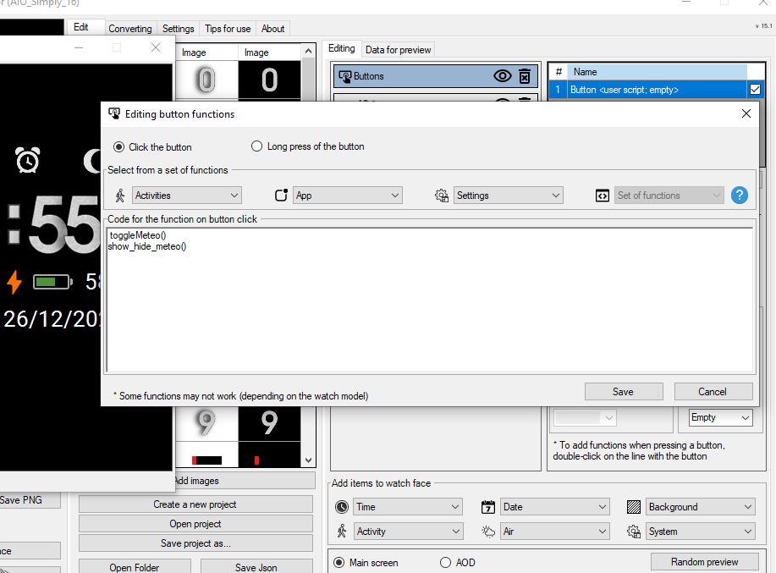
Task: Click Name column header in buttons table
Action: point(657,72)
